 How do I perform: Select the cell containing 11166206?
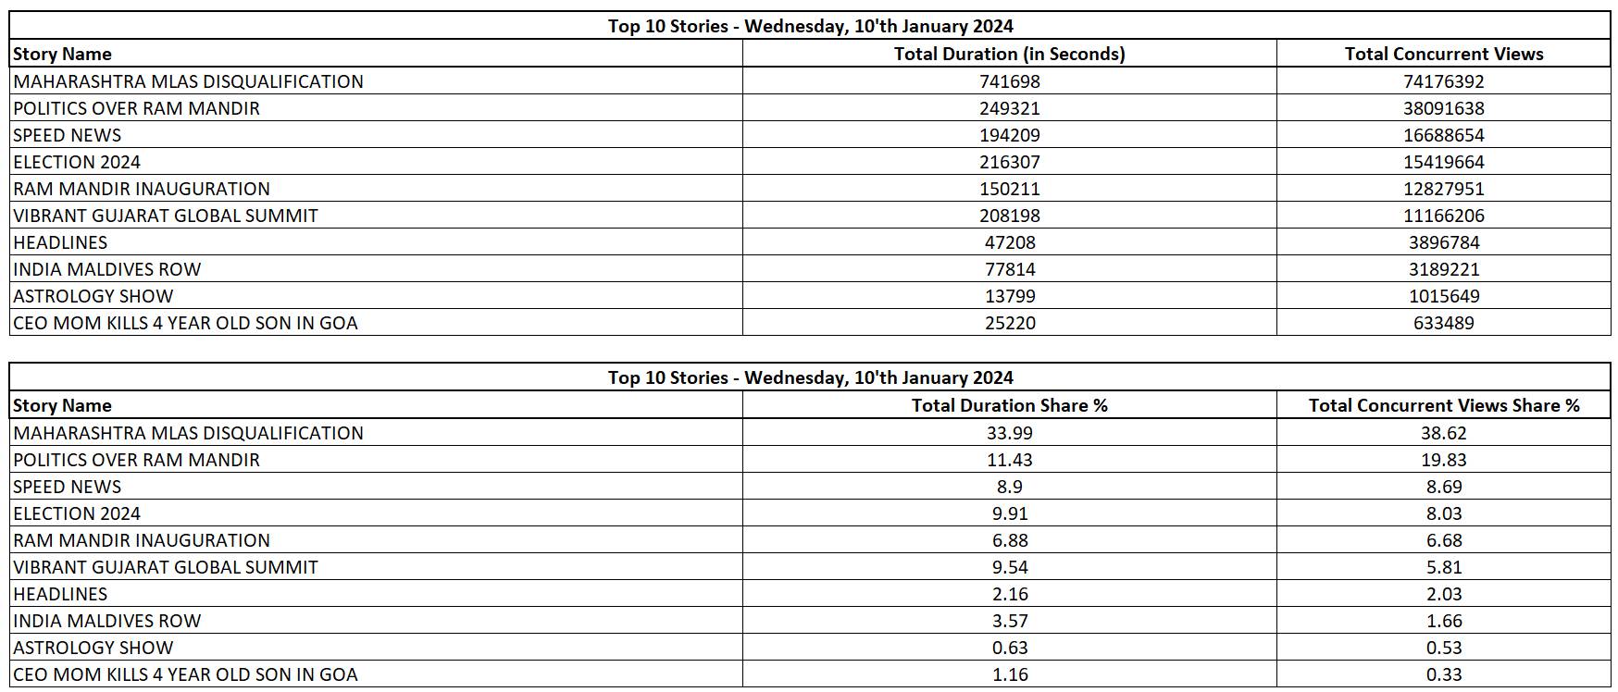(x=1443, y=216)
